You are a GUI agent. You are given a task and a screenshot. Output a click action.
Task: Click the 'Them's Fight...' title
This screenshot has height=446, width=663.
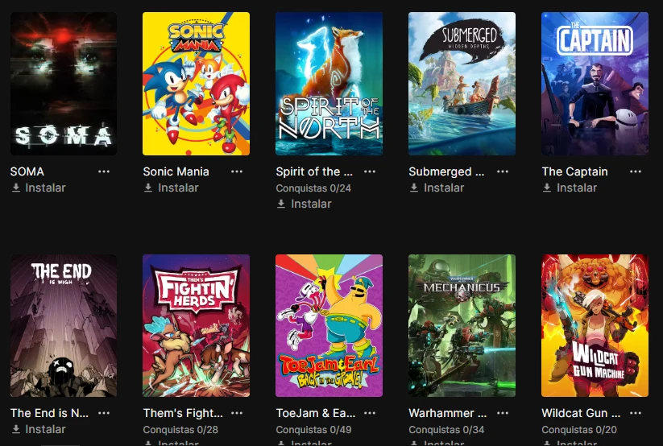183,413
